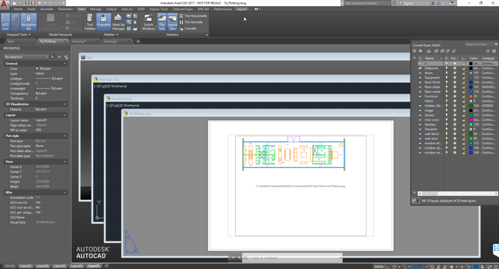
Task: Toggle the On lightbulb for wall-block layer
Action: click(446, 134)
